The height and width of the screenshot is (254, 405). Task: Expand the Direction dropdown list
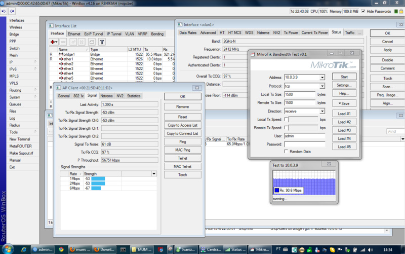click(x=322, y=111)
